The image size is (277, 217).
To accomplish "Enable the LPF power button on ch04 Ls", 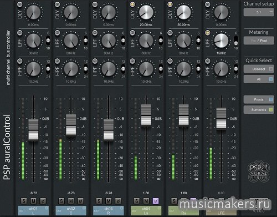I will click(x=132, y=33).
